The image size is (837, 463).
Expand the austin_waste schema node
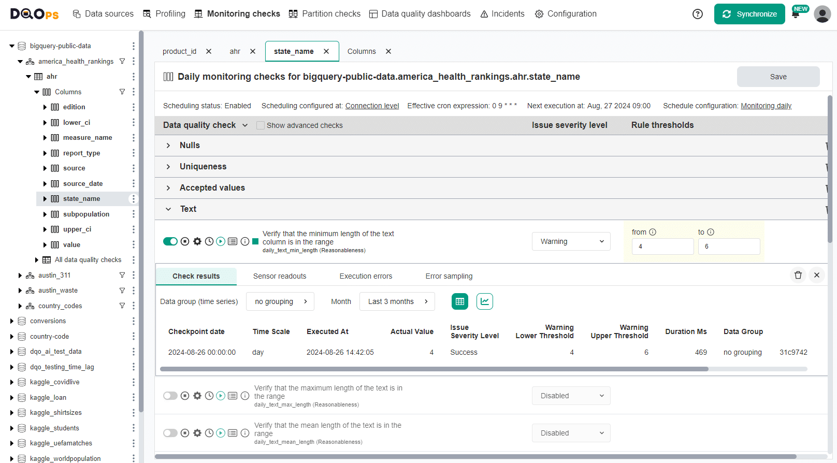tap(20, 291)
